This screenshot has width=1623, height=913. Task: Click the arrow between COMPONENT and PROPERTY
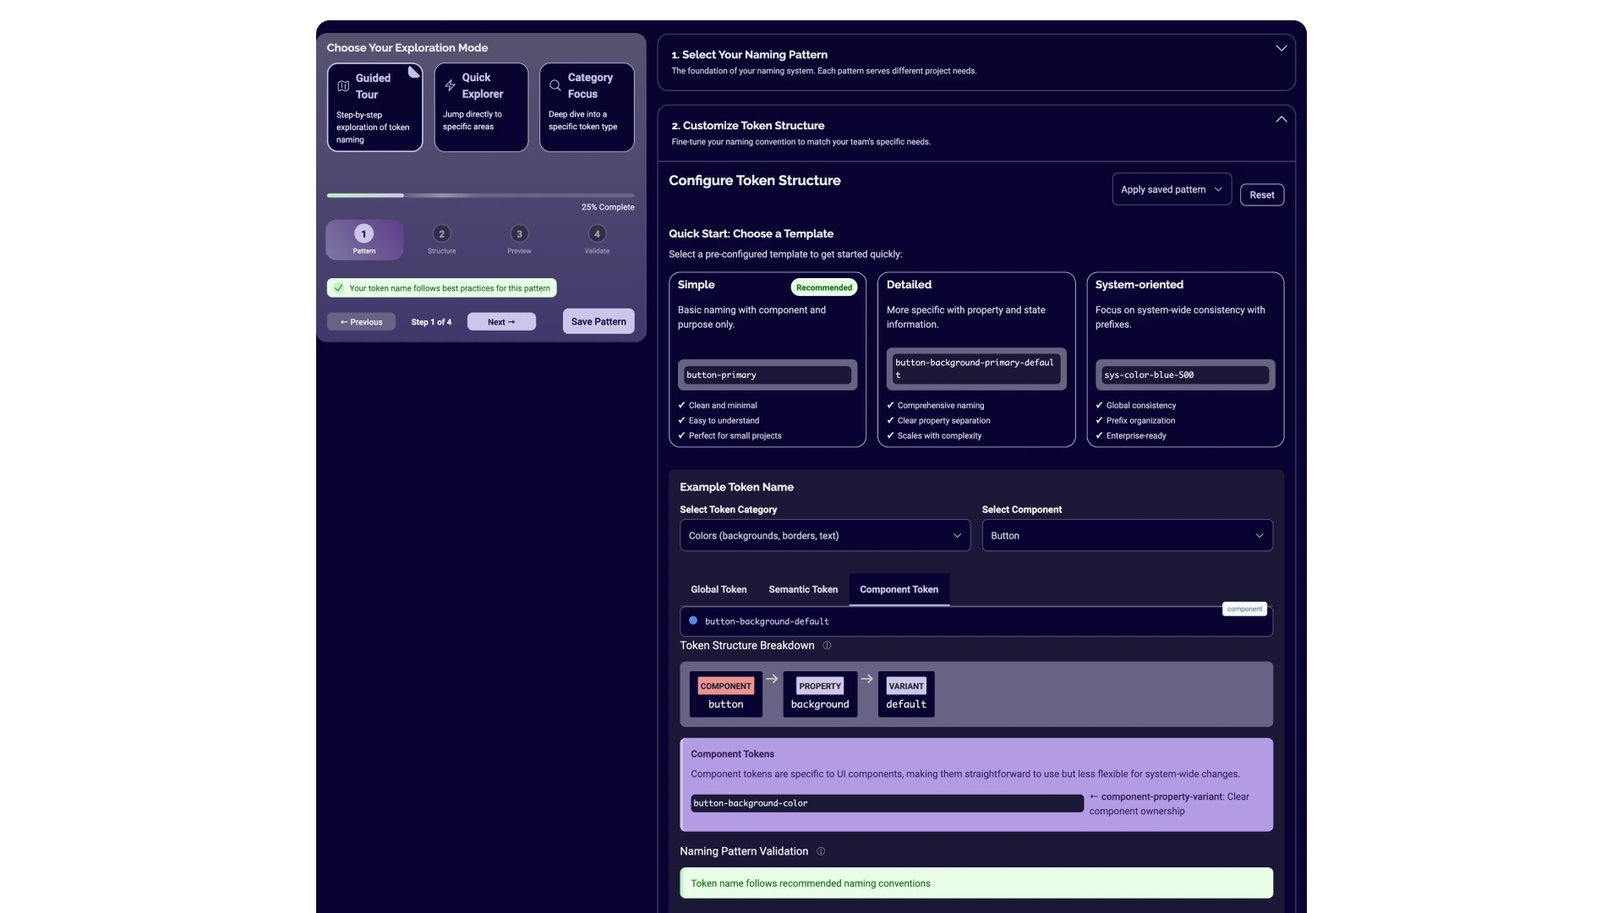click(x=772, y=679)
